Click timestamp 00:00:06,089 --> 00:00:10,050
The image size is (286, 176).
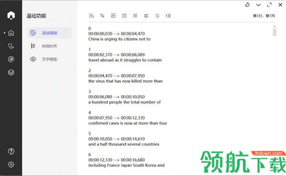(x=117, y=97)
